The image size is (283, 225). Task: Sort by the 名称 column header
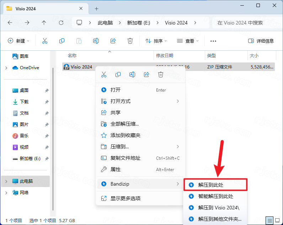pos(72,56)
